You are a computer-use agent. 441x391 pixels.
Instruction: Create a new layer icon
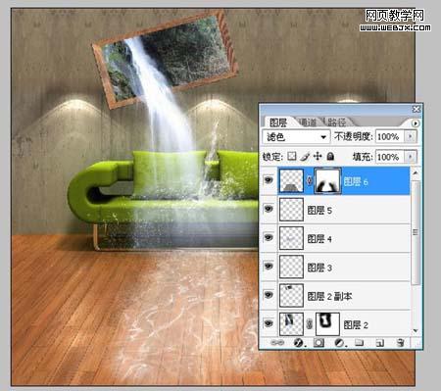click(379, 343)
